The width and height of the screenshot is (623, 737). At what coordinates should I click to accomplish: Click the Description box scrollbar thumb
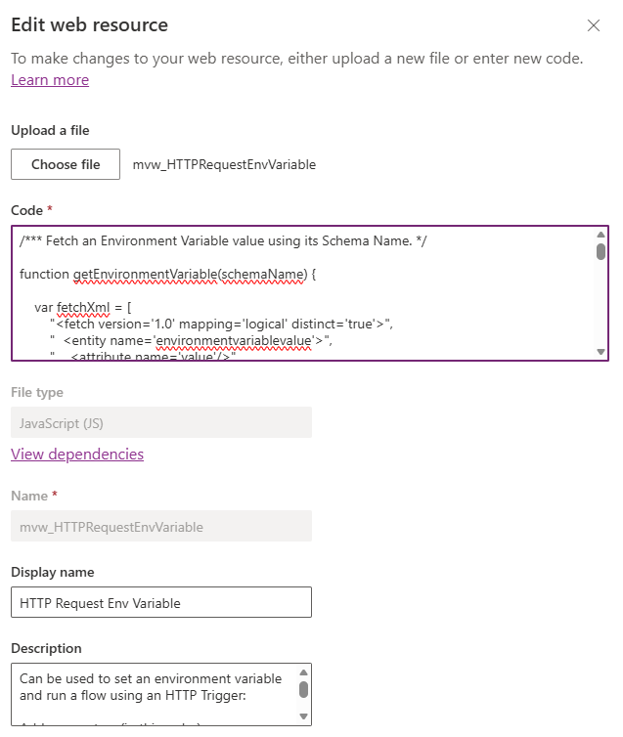(303, 690)
